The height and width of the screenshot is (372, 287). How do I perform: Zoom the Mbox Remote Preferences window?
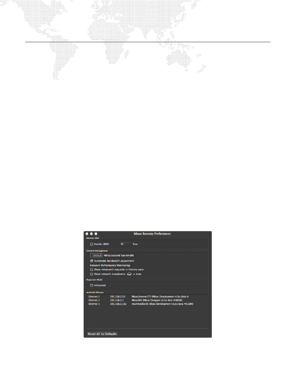coord(96,234)
